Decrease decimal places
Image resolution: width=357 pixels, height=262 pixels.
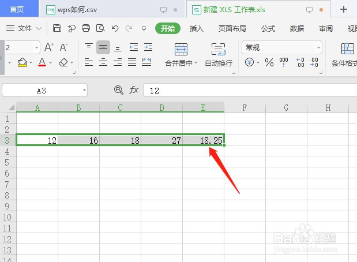[x=314, y=62]
